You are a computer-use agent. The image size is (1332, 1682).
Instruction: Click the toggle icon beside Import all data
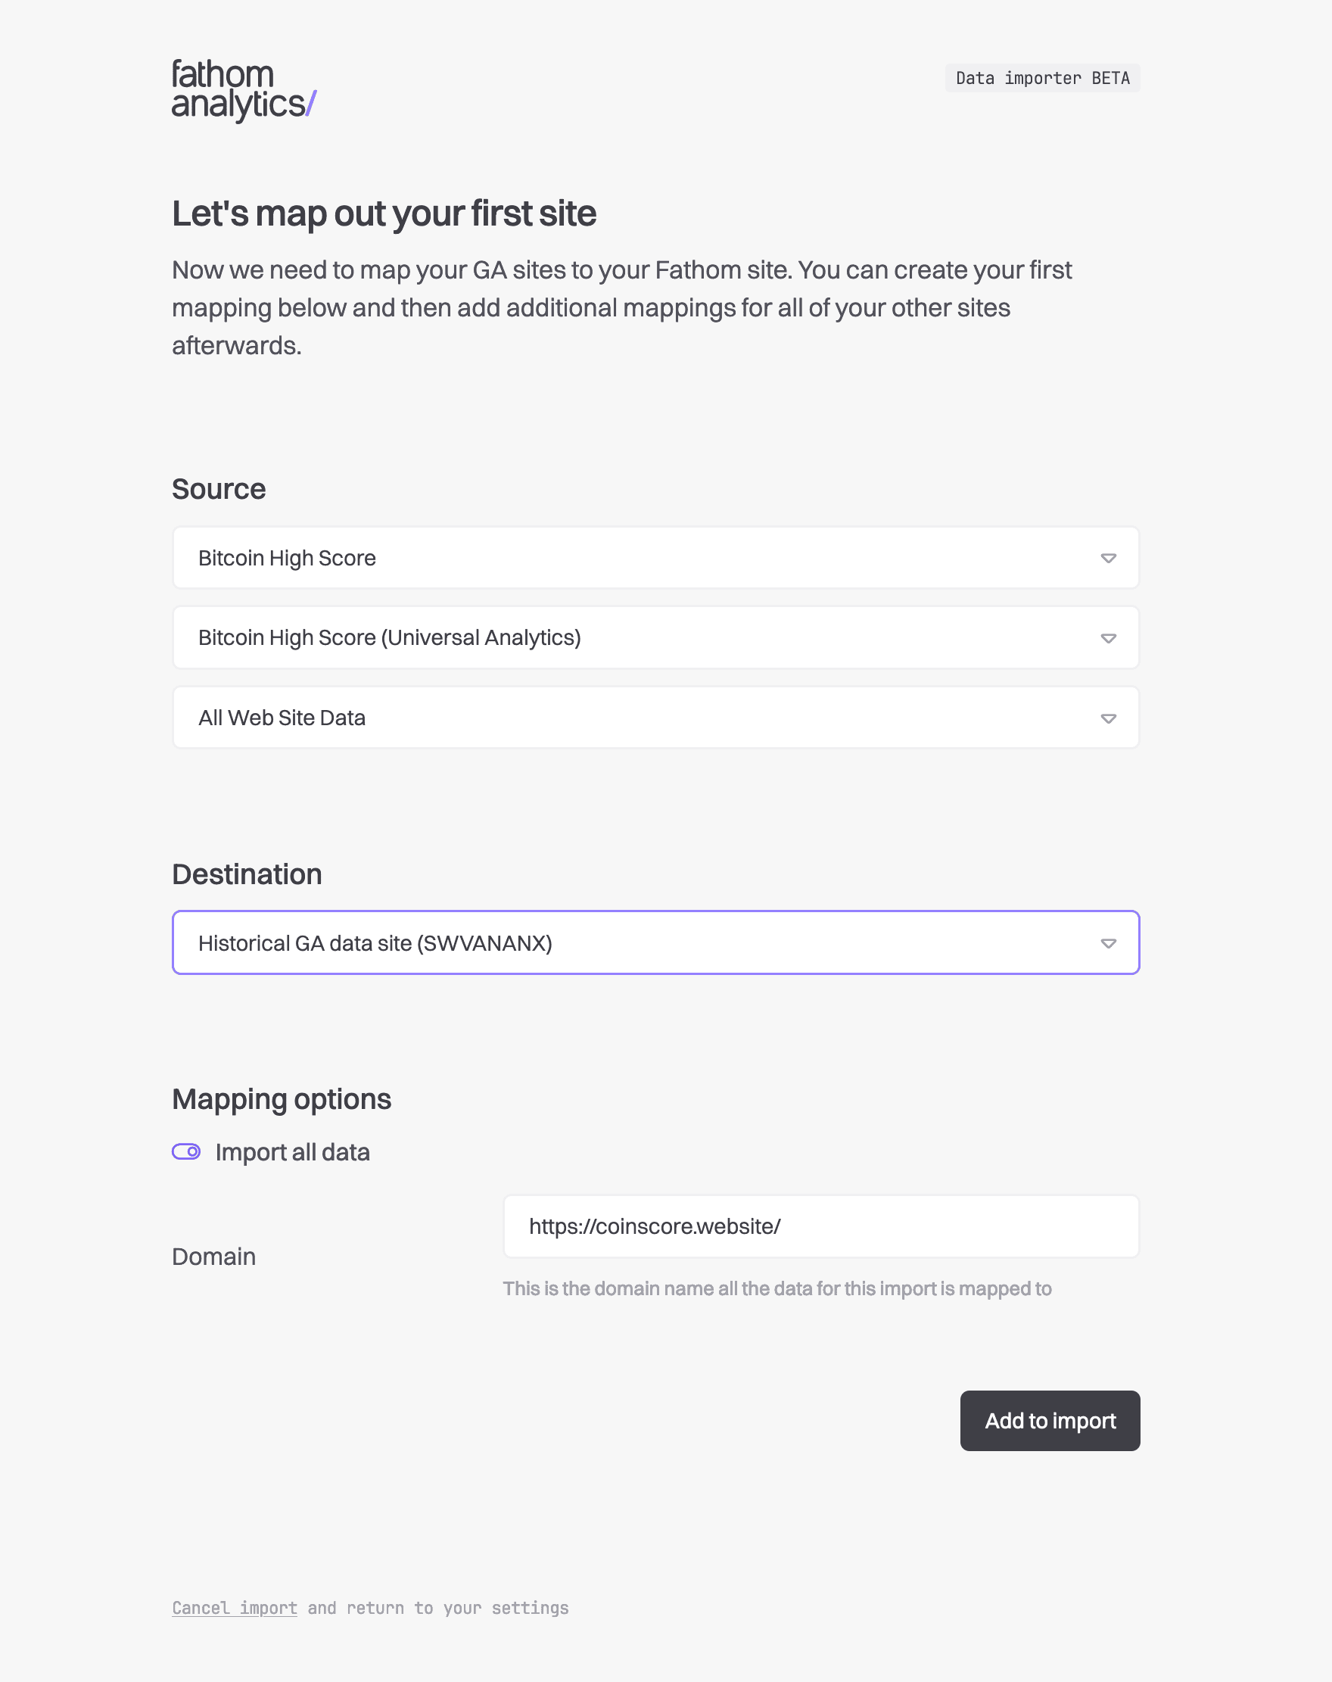click(185, 1151)
